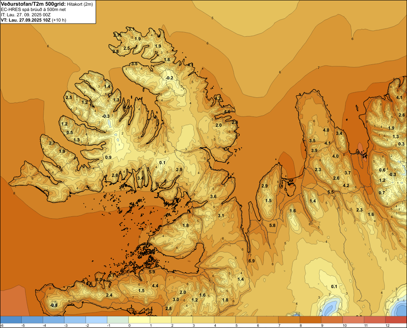The height and width of the screenshot is (328, 407).
Task: Pick the legend color between 11 and 12
Action: click(x=375, y=320)
